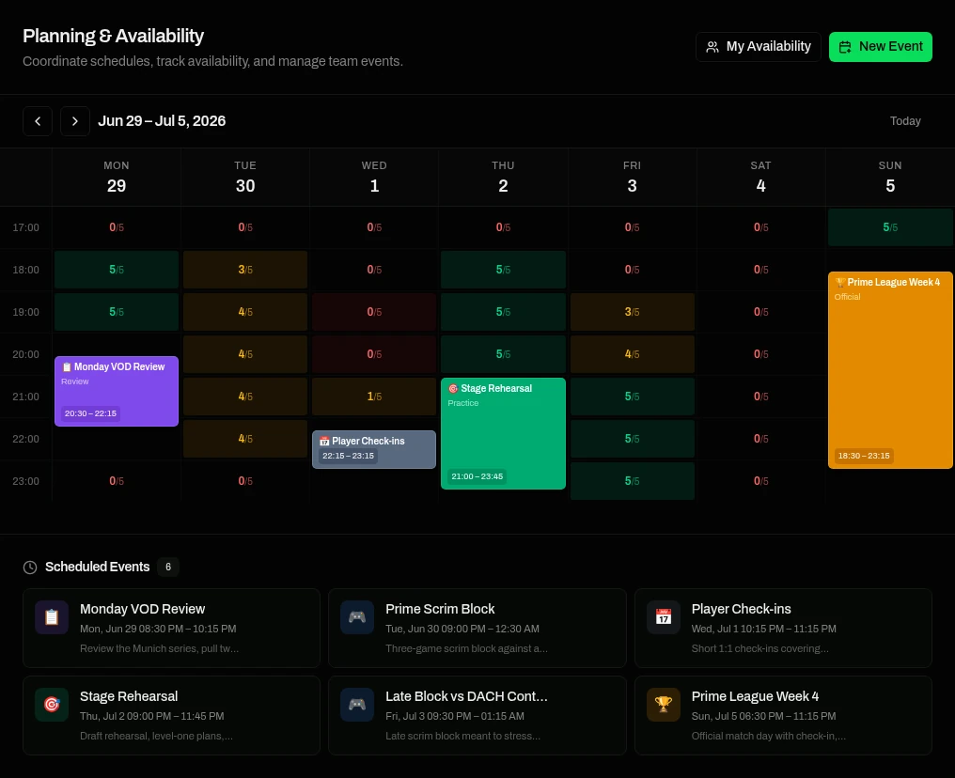Select the 3/5 availability slot on Tuesday at 18:00
The image size is (955, 778).
point(245,270)
